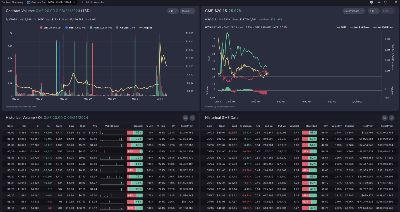
Task: Open filter settings for Historical GME Data
Action: [x=385, y=118]
